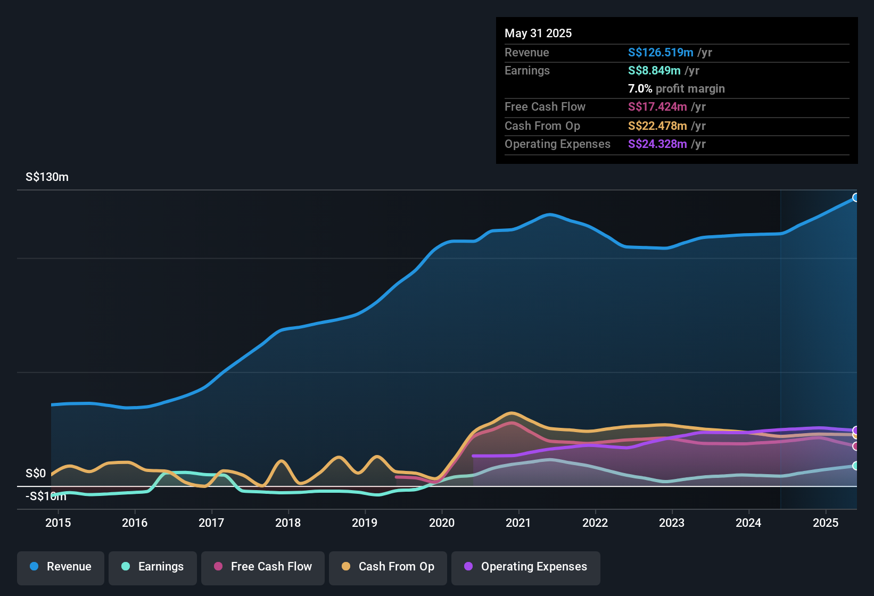874x596 pixels.
Task: Click the S$130m y-axis label
Action: pyautogui.click(x=47, y=177)
